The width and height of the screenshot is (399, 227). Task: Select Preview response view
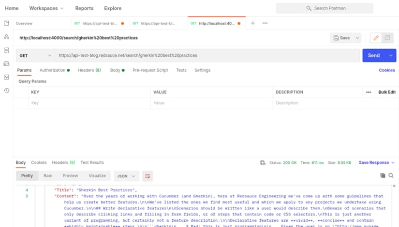pos(70,176)
